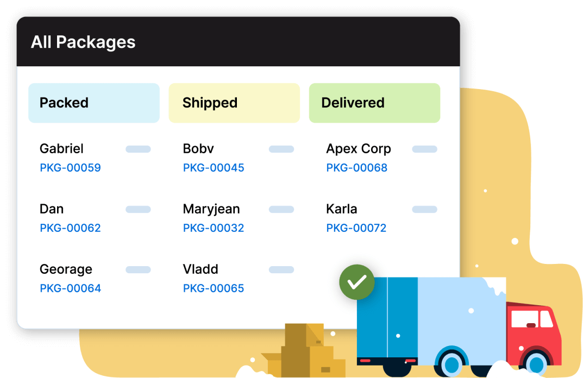Open package link PKG-00062
583x378 pixels.
click(x=70, y=228)
